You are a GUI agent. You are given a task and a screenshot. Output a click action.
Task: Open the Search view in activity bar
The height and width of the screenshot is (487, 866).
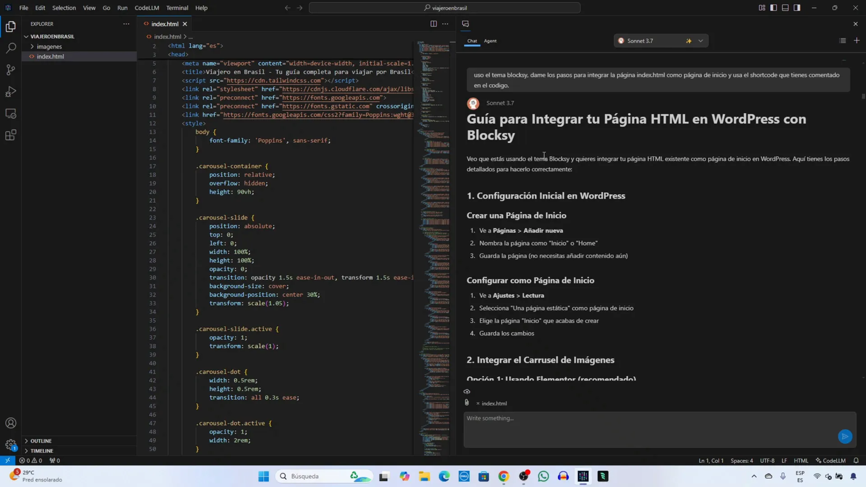[x=11, y=48]
